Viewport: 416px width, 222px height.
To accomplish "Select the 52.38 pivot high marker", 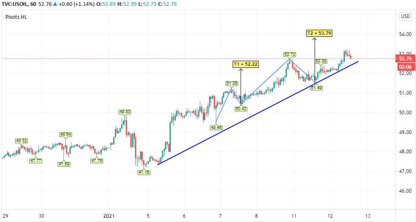I will (321, 61).
